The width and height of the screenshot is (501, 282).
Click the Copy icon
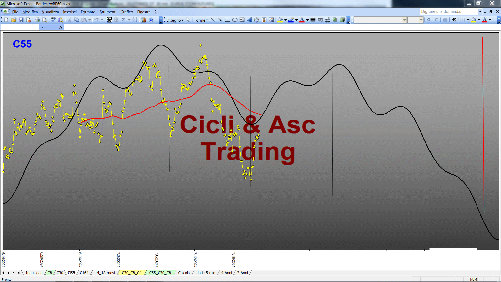click(77, 20)
